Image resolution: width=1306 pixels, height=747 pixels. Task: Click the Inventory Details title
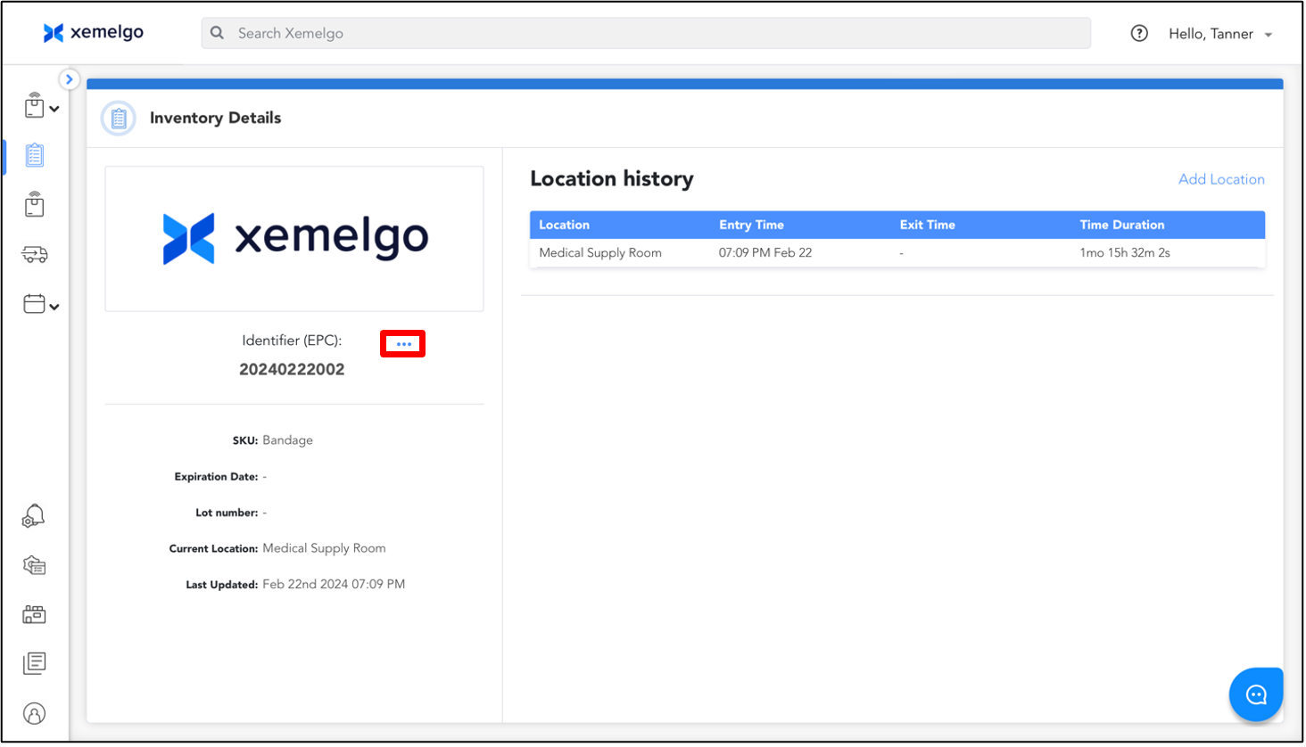click(x=215, y=118)
